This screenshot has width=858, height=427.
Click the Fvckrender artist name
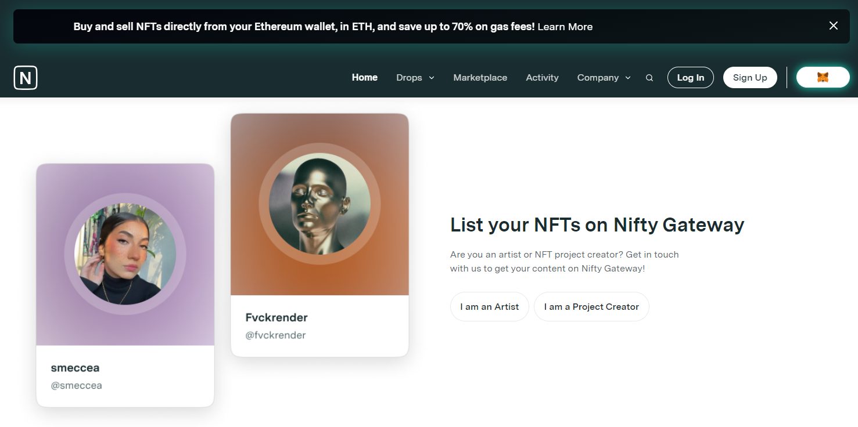tap(277, 317)
